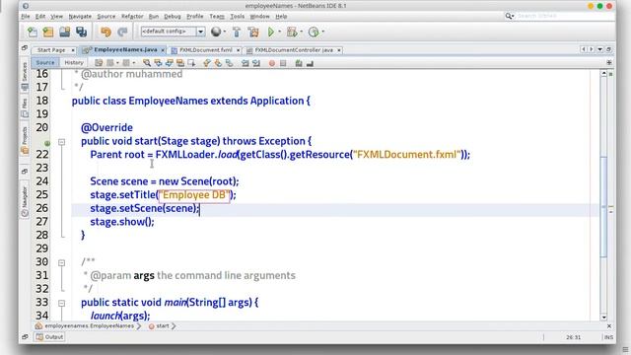Click the browser globe icon
The image size is (631, 355).
click(216, 32)
